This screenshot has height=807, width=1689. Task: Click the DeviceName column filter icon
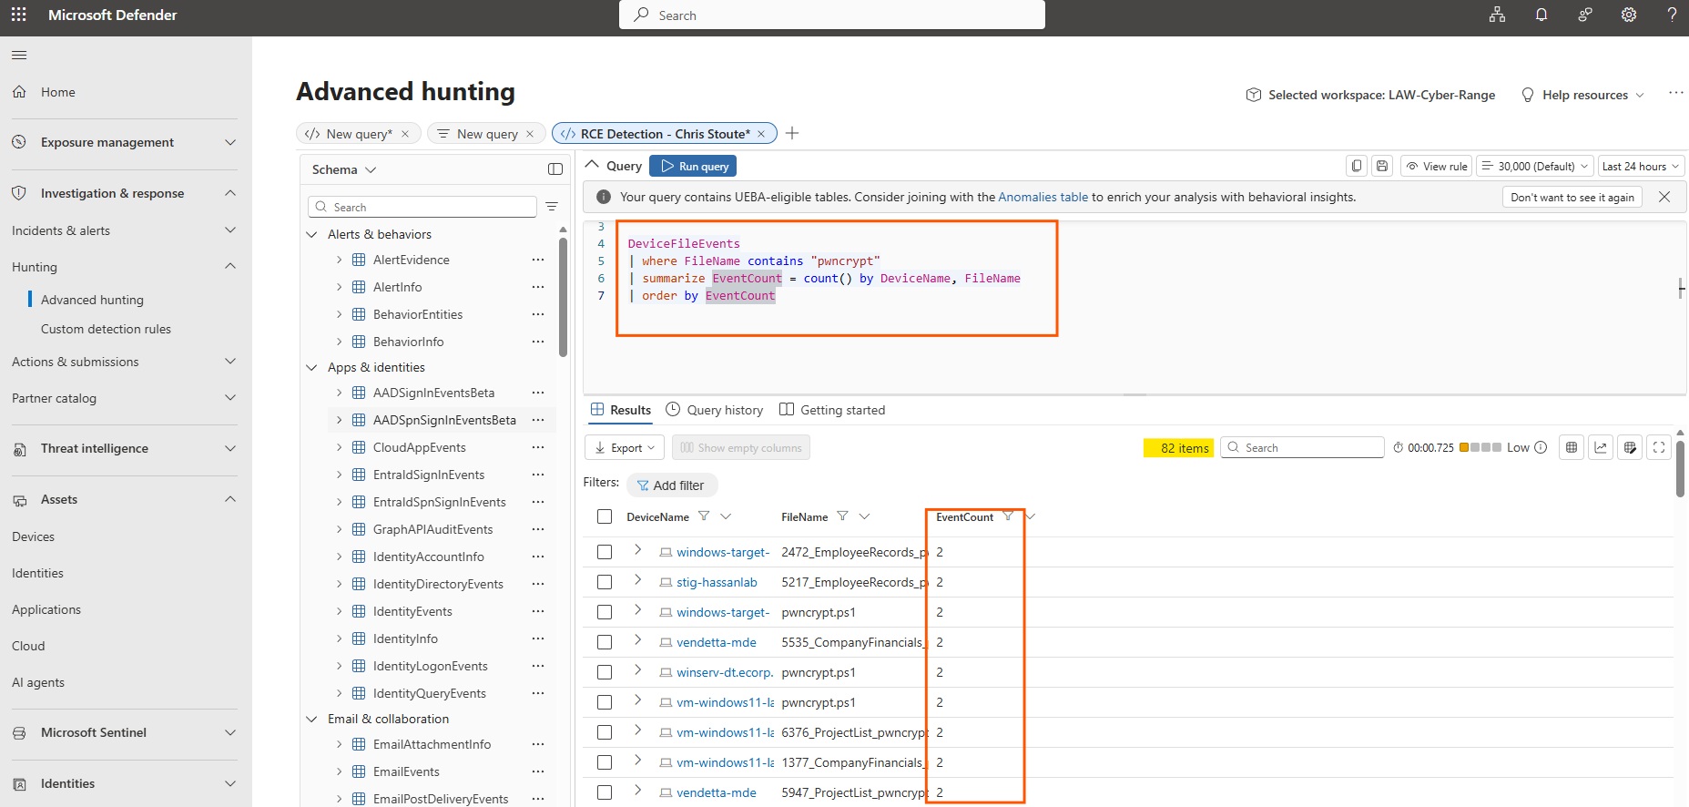[704, 516]
